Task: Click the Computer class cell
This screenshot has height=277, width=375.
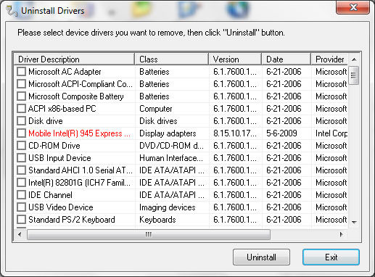Action: 156,109
